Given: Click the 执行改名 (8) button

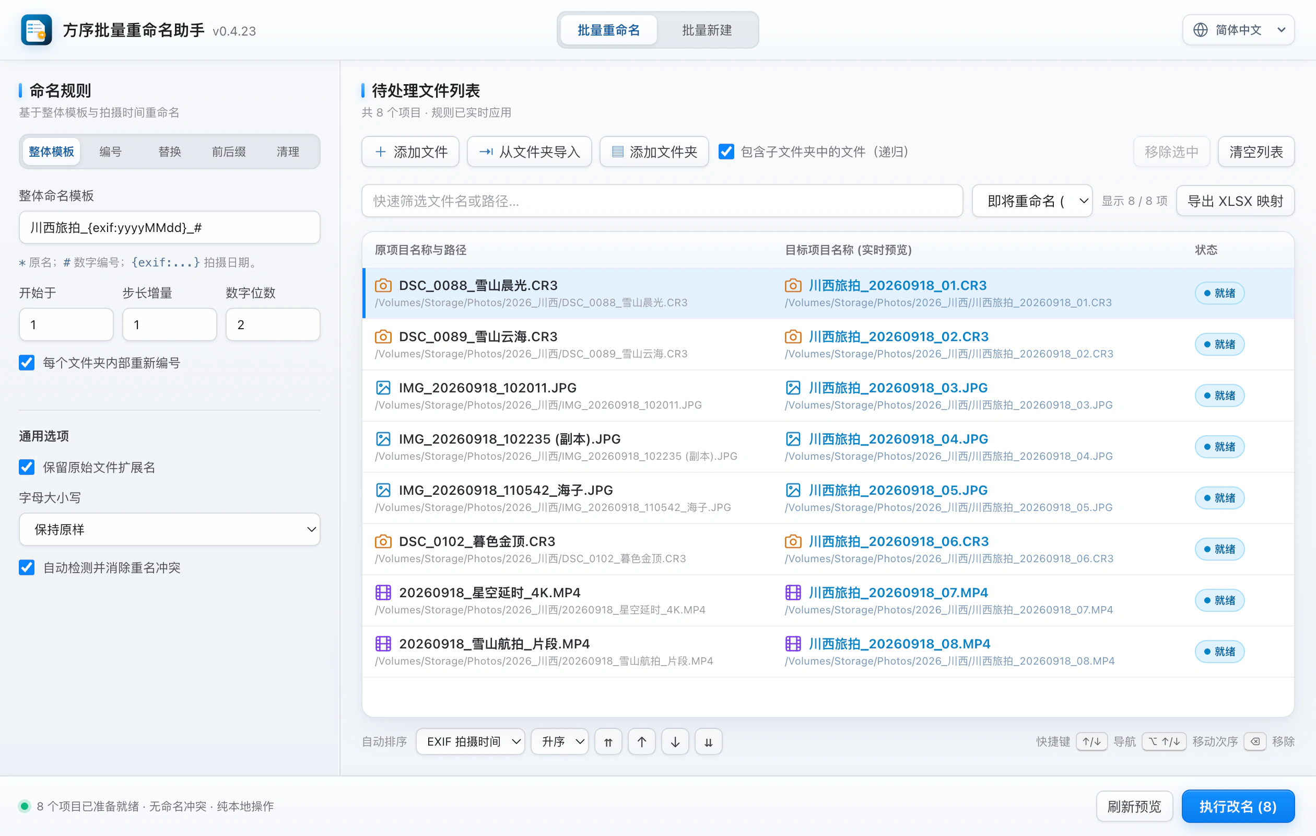Looking at the screenshot, I should coord(1238,806).
